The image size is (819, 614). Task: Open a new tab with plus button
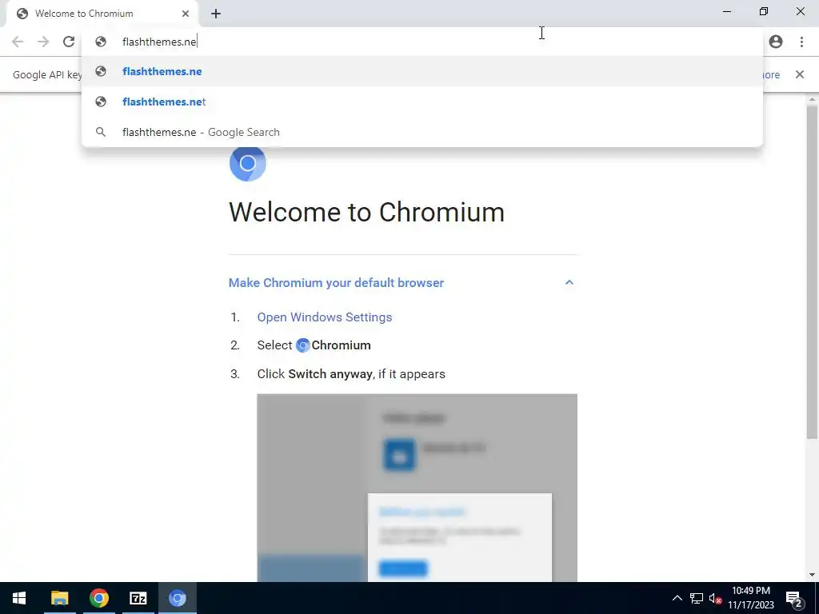216,14
